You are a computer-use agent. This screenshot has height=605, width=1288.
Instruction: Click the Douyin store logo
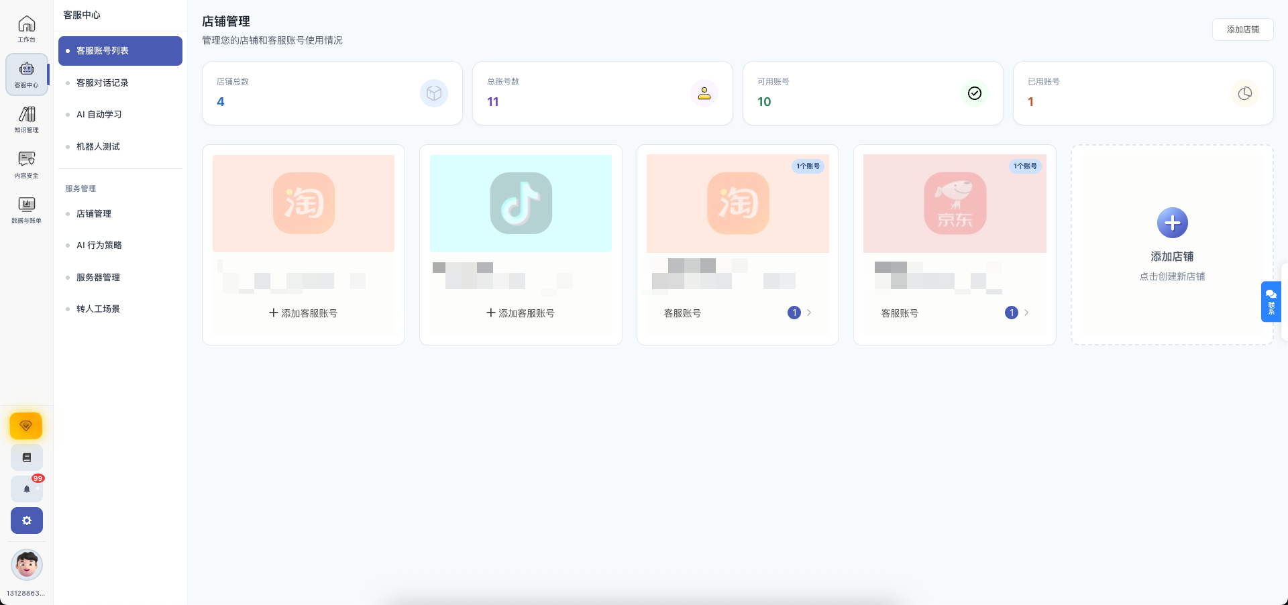pyautogui.click(x=521, y=203)
